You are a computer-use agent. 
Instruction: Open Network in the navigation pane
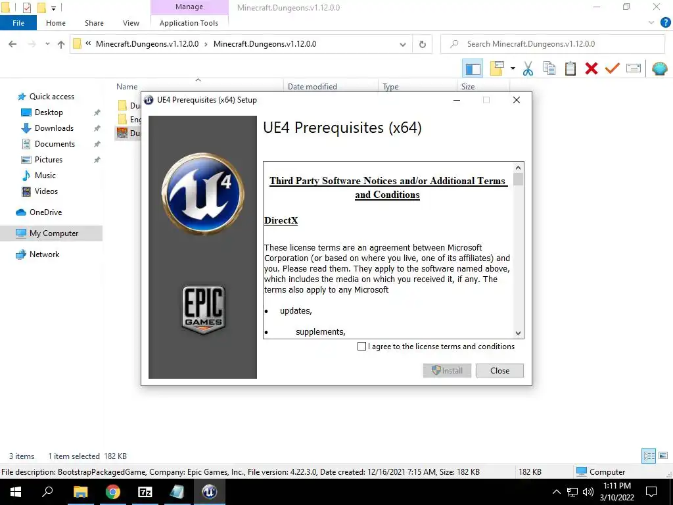[x=44, y=254]
